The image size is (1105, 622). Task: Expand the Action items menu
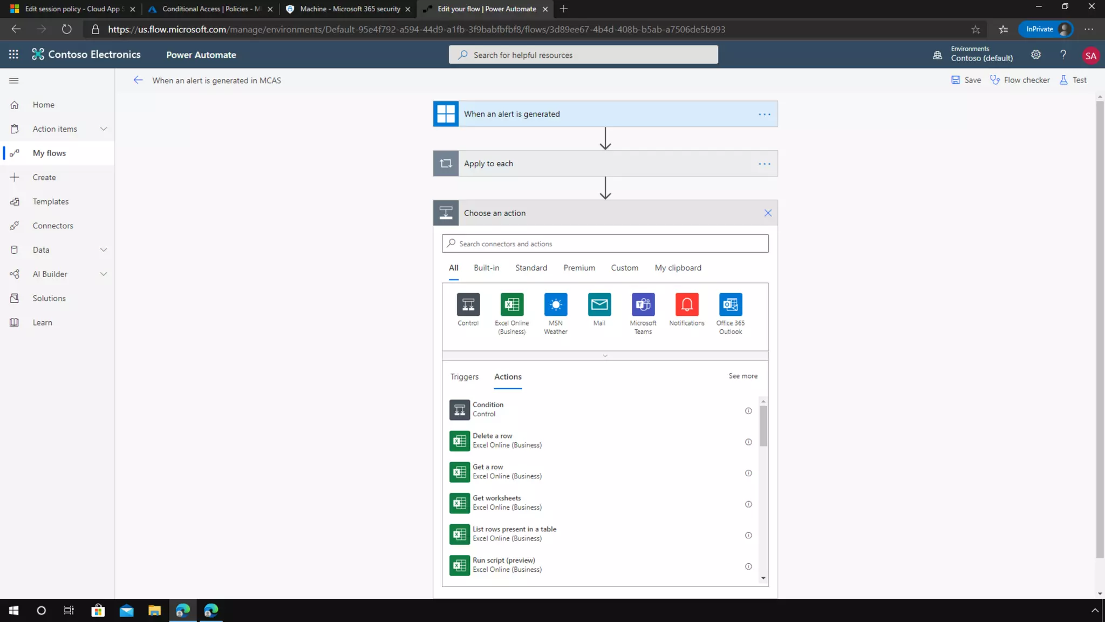click(x=104, y=129)
